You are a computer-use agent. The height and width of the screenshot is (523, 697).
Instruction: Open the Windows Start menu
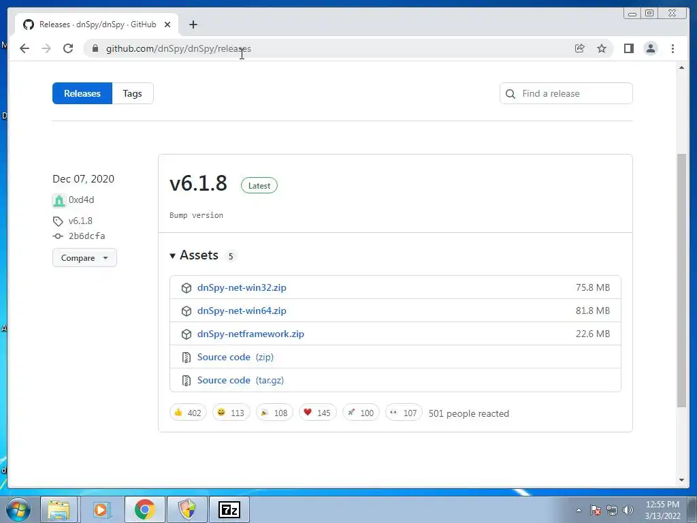tap(18, 509)
